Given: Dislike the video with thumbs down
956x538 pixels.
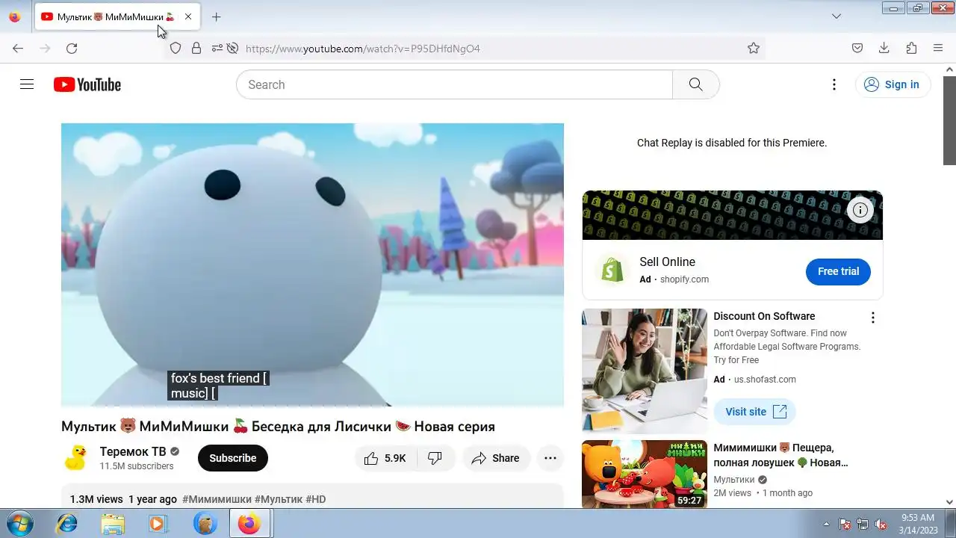Looking at the screenshot, I should pos(435,458).
